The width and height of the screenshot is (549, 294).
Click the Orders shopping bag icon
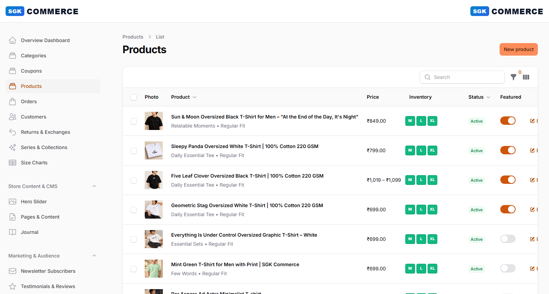[x=13, y=101]
